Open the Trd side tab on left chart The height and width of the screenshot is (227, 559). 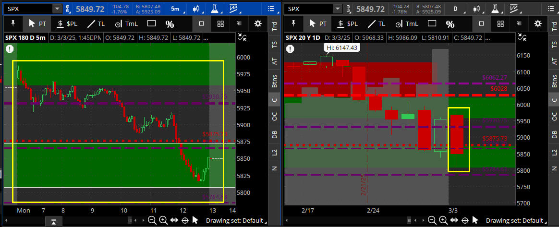pos(274,27)
